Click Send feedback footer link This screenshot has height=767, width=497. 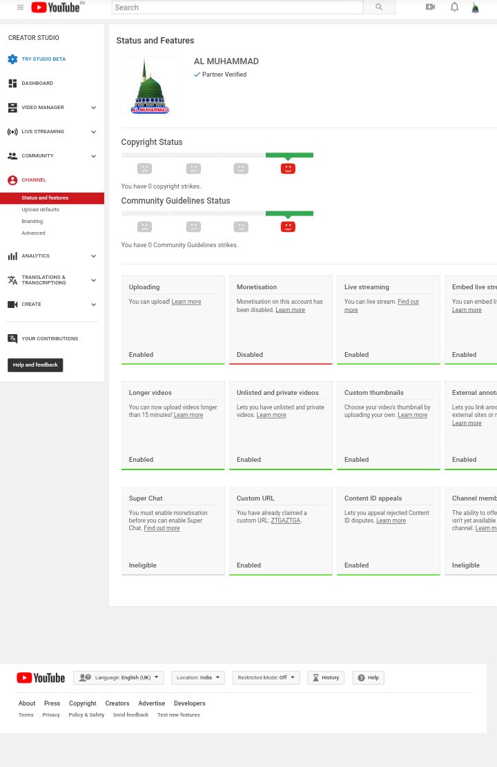tap(130, 715)
